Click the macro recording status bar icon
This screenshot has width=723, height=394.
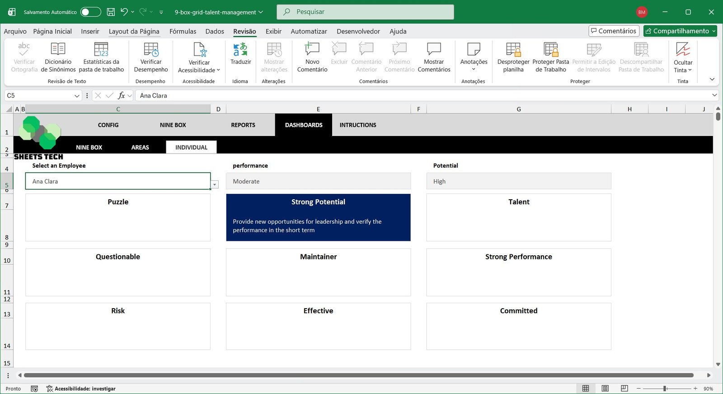point(34,389)
